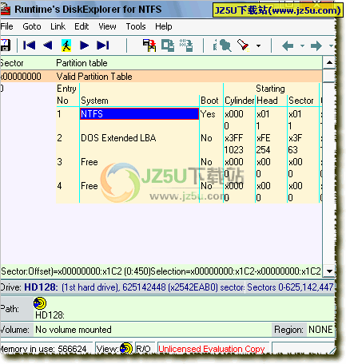Click the view mode icon in status bar
Screen dimensions: 346x364
(126, 348)
